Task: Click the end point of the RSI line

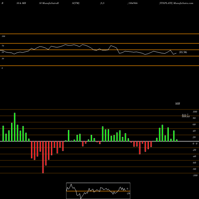Action: 176,53
